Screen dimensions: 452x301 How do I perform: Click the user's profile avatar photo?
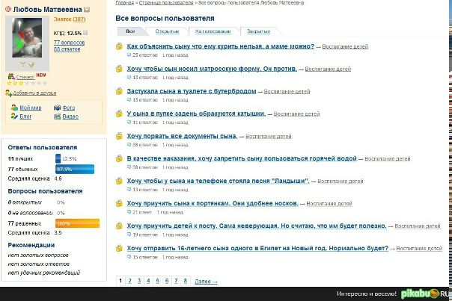[27, 37]
